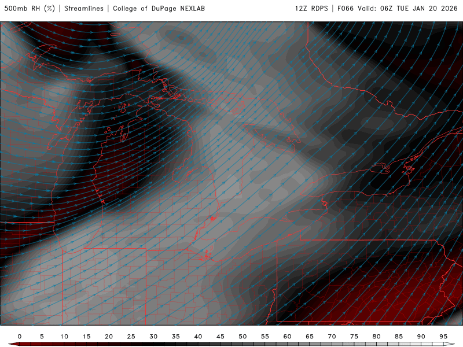
Task: Click the 25 label on the RH legend
Action: tap(131, 337)
